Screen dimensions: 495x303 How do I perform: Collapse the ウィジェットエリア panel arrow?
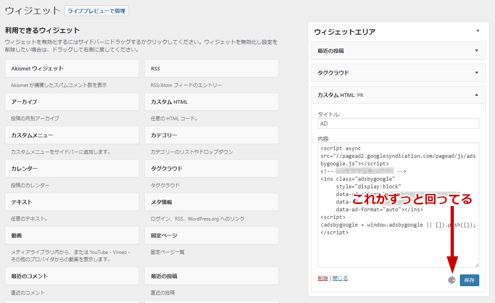click(477, 31)
